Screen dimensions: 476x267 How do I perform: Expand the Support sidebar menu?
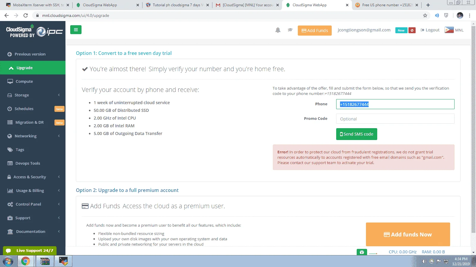(x=33, y=218)
